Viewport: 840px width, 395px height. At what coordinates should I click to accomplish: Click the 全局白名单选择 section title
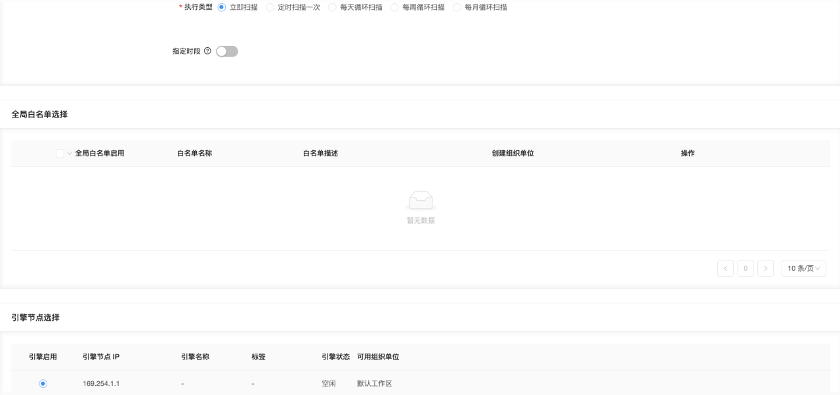[x=39, y=114]
